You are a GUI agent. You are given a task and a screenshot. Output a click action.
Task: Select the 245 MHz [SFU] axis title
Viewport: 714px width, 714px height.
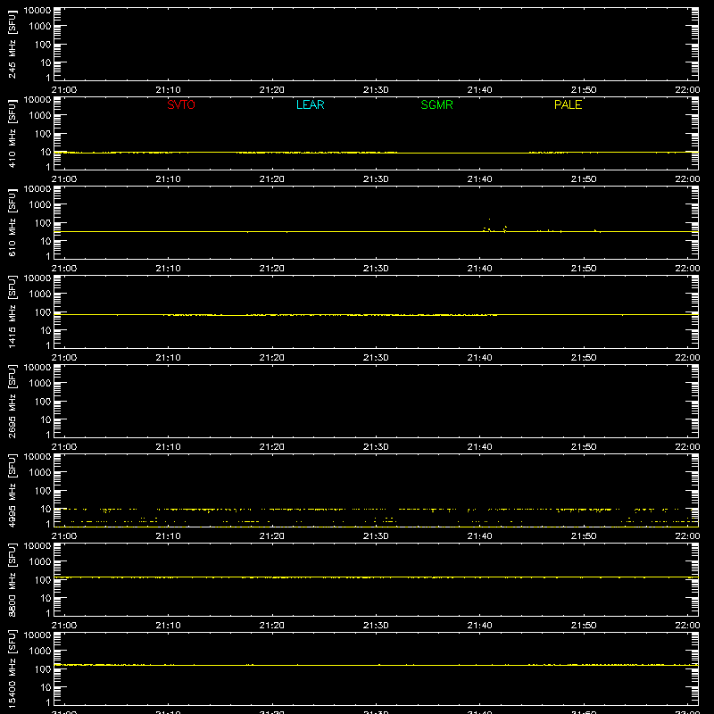[12, 44]
